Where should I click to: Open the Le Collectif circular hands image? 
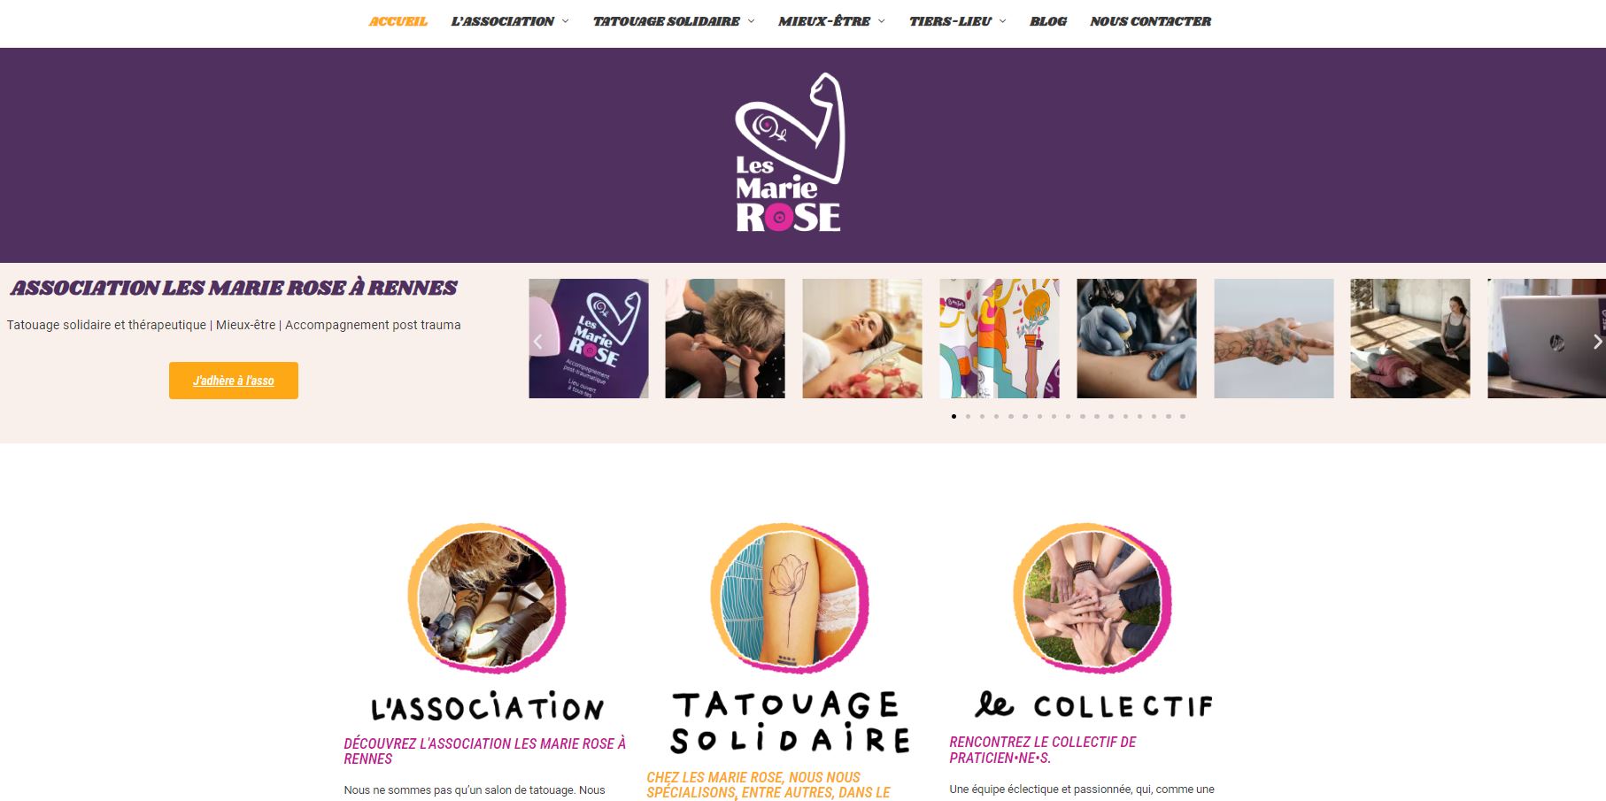click(x=1092, y=597)
